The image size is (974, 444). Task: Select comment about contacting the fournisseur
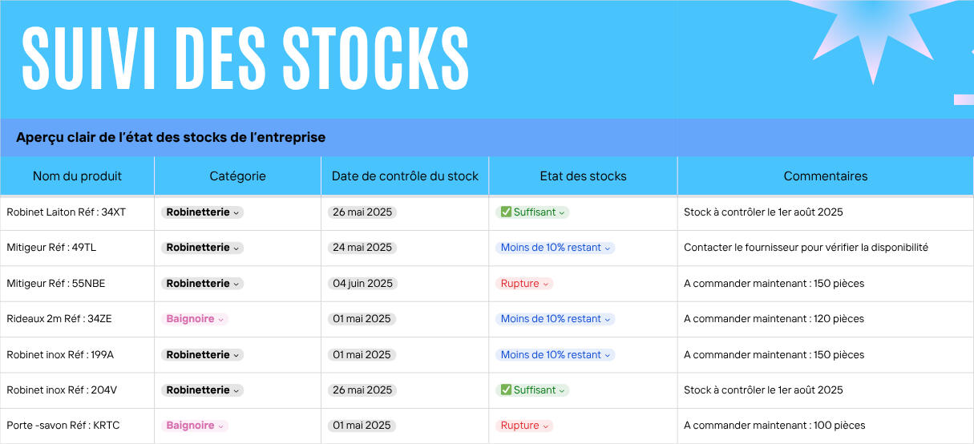[806, 248]
